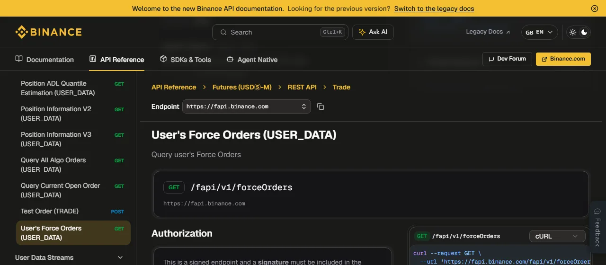Open the Agent Native tab
This screenshot has width=606, height=265.
coord(252,60)
